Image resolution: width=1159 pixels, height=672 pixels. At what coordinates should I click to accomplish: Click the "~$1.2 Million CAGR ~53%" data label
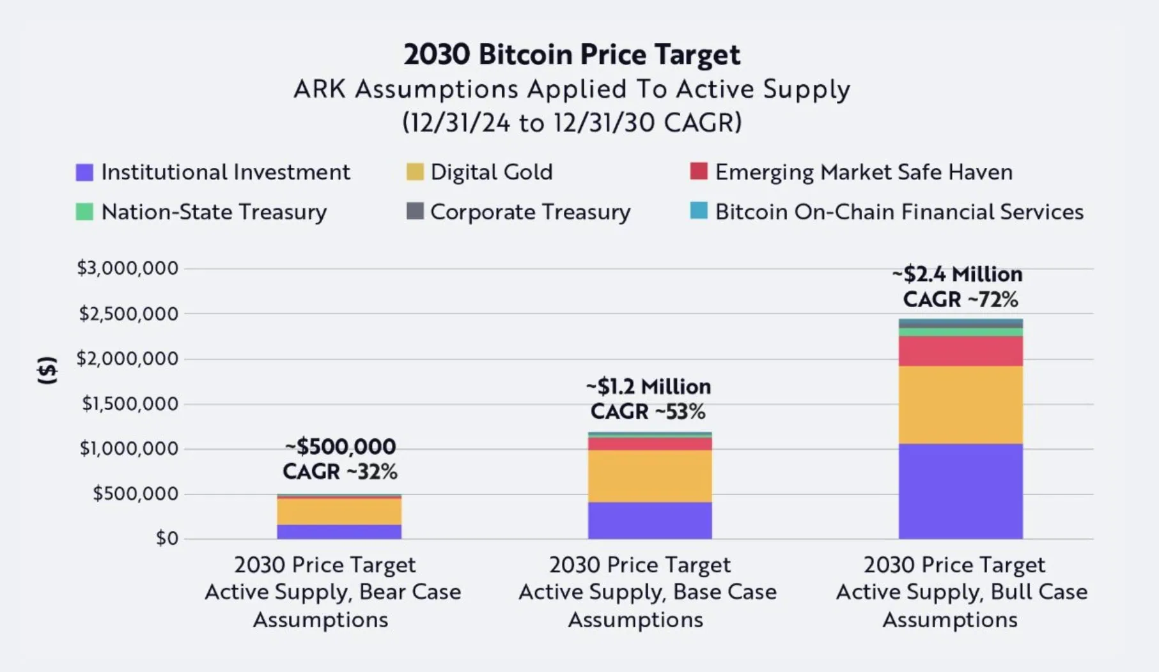[x=648, y=399]
